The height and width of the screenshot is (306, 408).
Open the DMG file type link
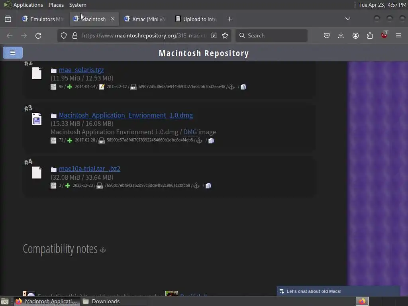(x=190, y=132)
